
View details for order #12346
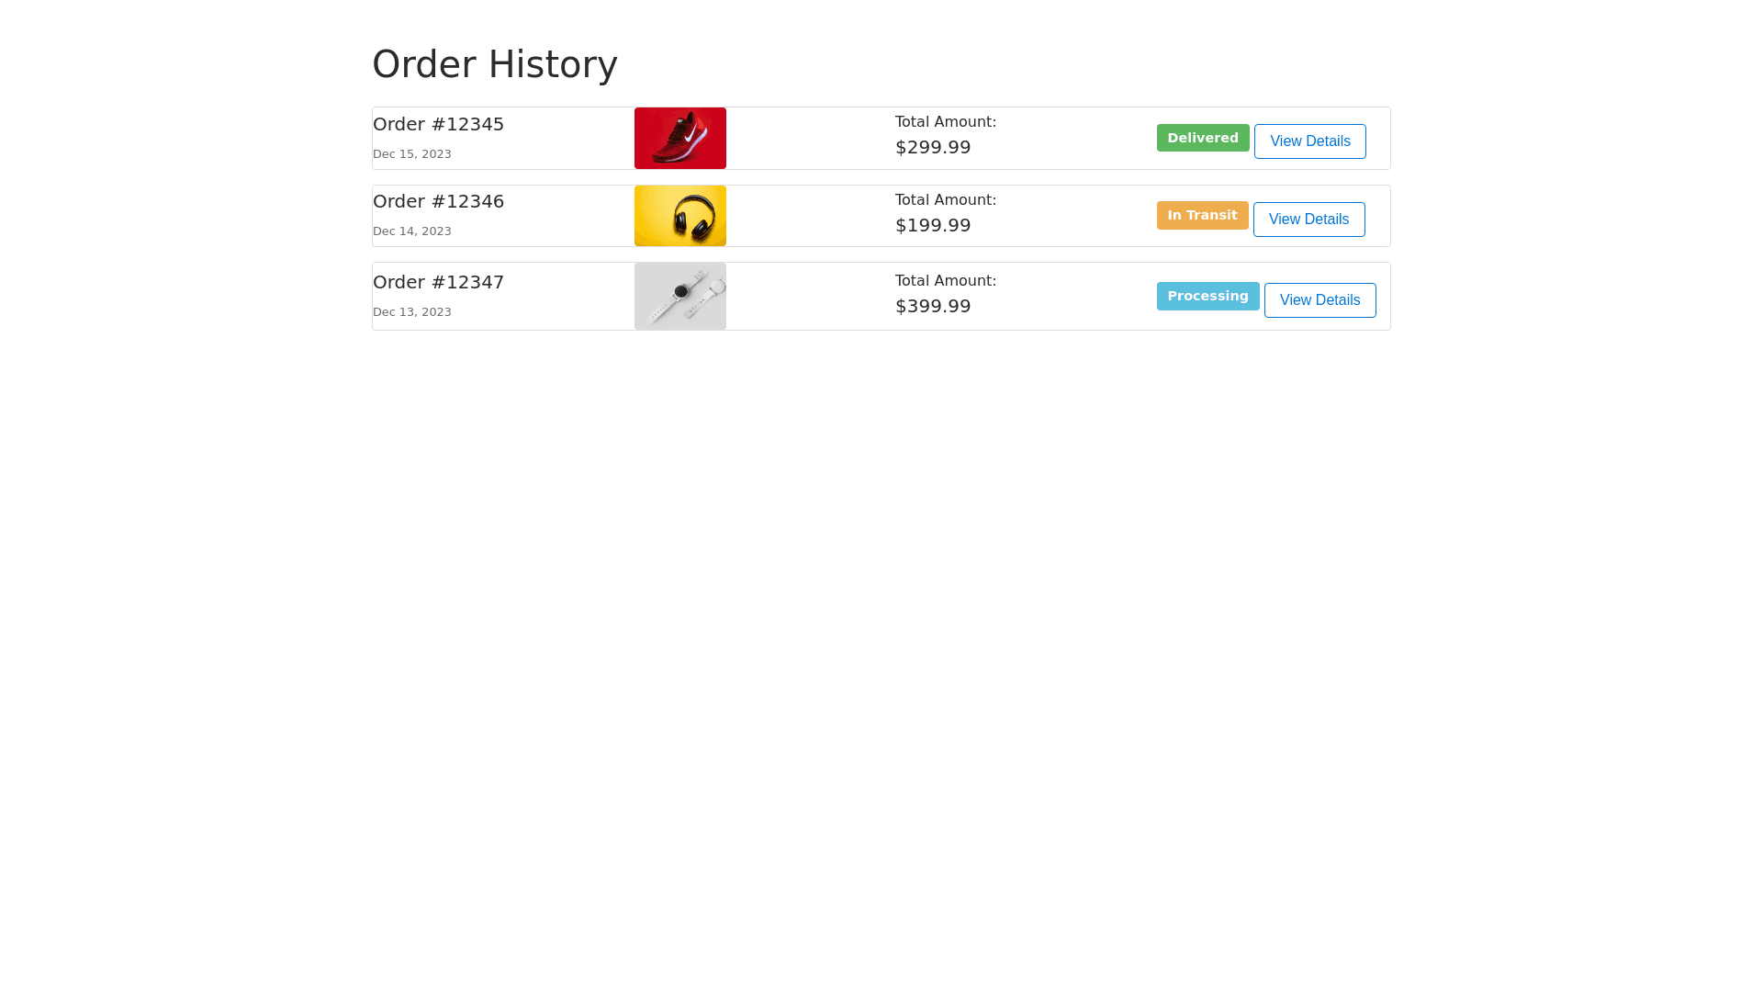[x=1308, y=220]
